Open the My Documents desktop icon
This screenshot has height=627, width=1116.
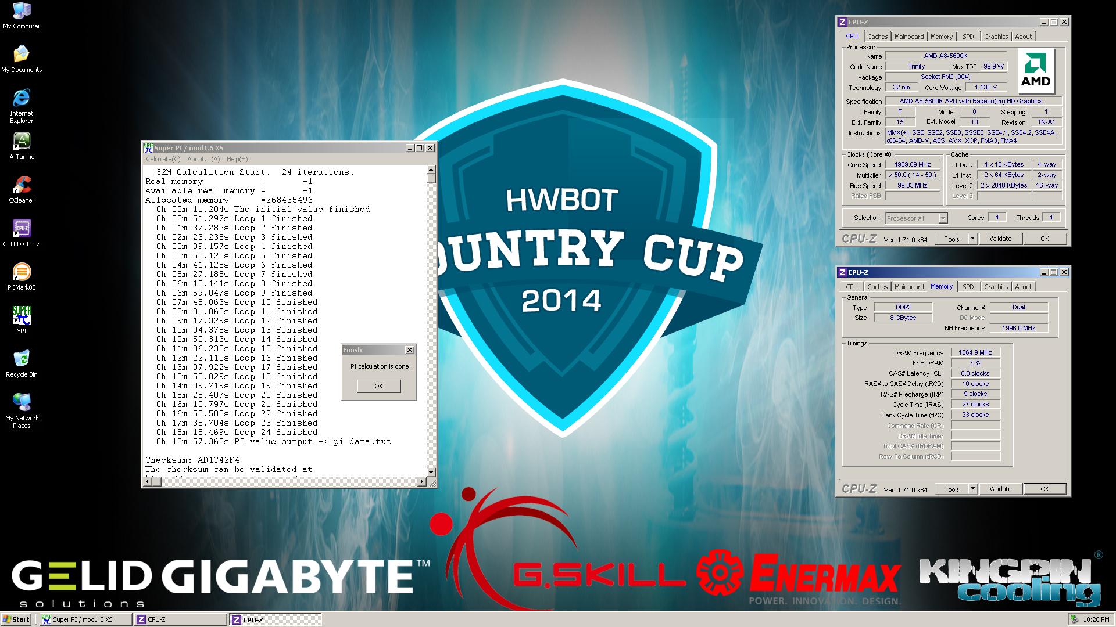click(x=22, y=59)
